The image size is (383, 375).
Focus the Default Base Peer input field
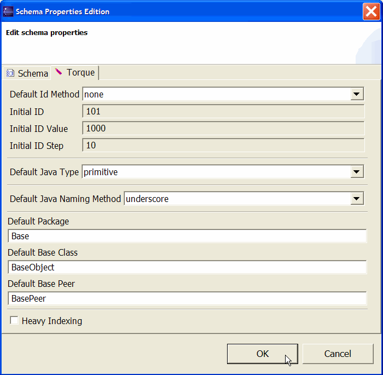tap(187, 298)
